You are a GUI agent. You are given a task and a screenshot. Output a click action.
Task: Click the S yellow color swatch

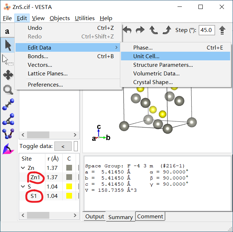pos(69,186)
